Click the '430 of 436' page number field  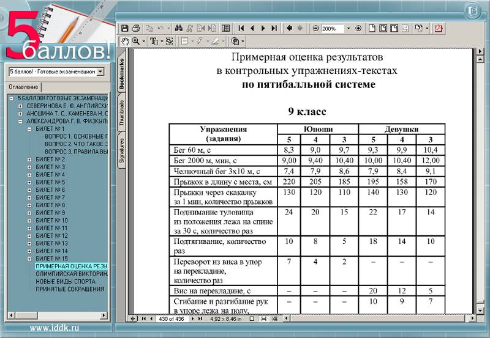point(171,318)
